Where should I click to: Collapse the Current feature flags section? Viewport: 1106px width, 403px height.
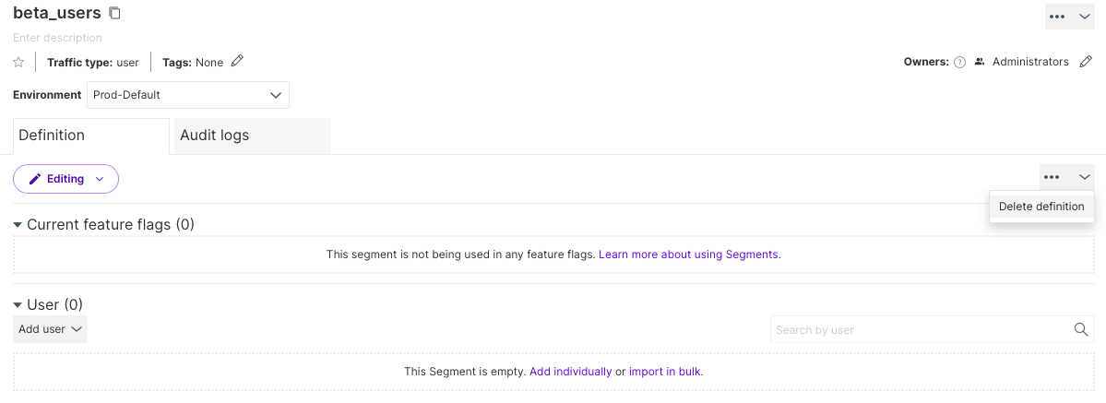click(x=18, y=225)
